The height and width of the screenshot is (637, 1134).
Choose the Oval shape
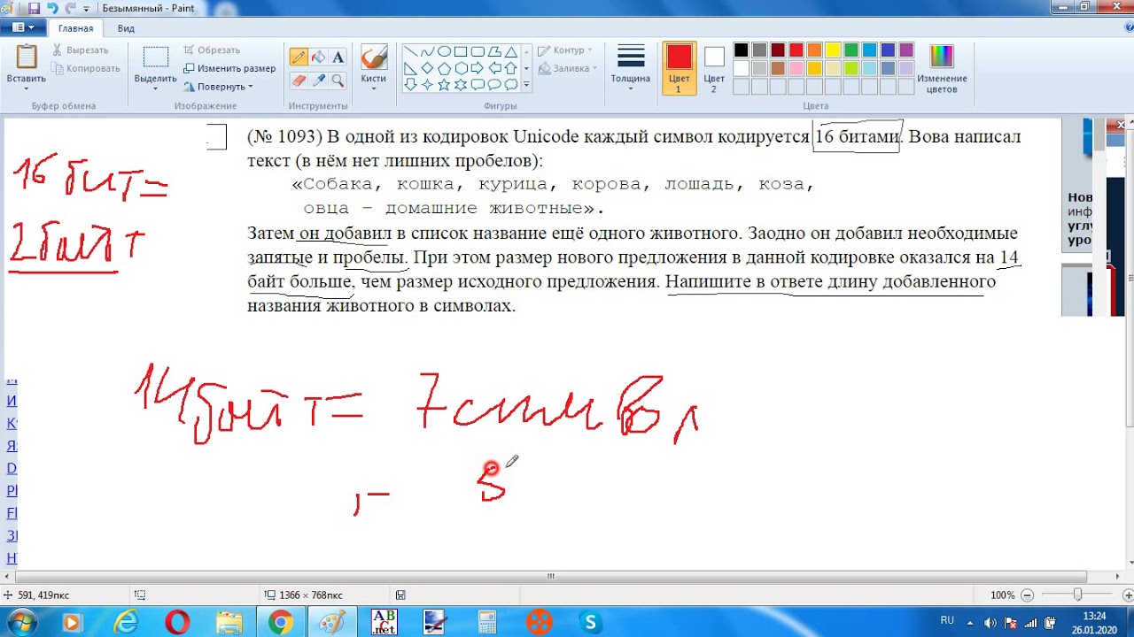(445, 51)
